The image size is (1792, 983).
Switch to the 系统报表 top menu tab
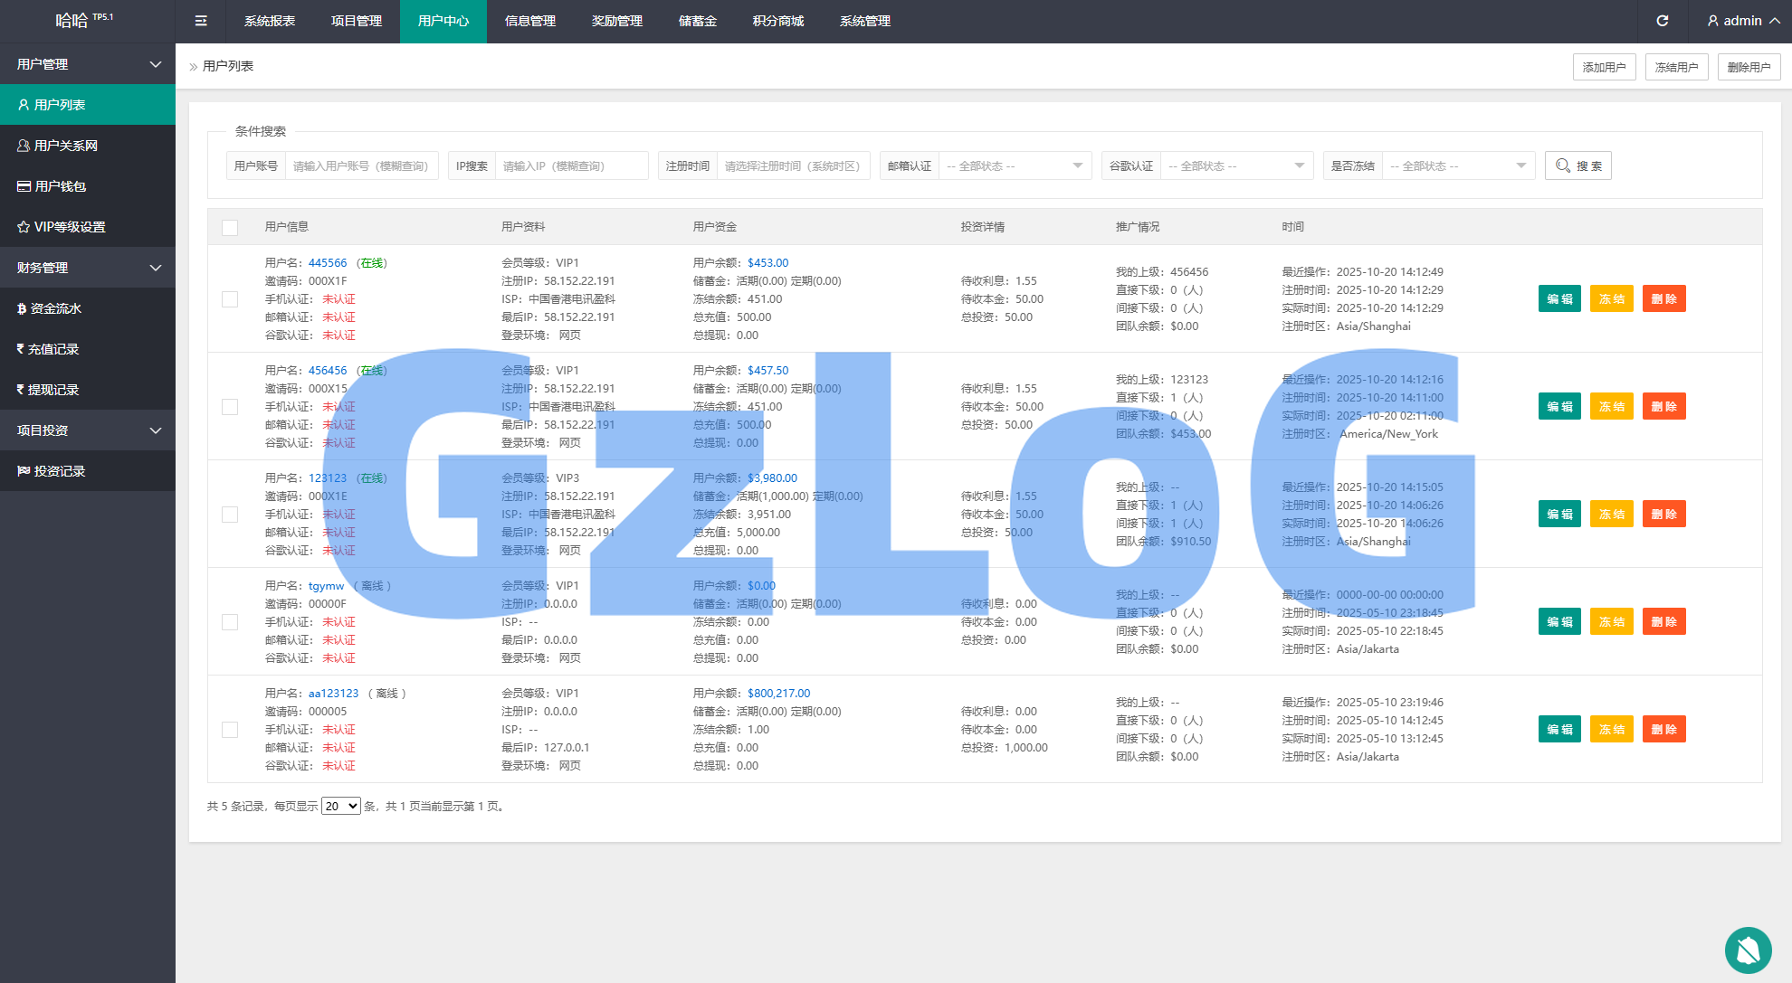(270, 21)
